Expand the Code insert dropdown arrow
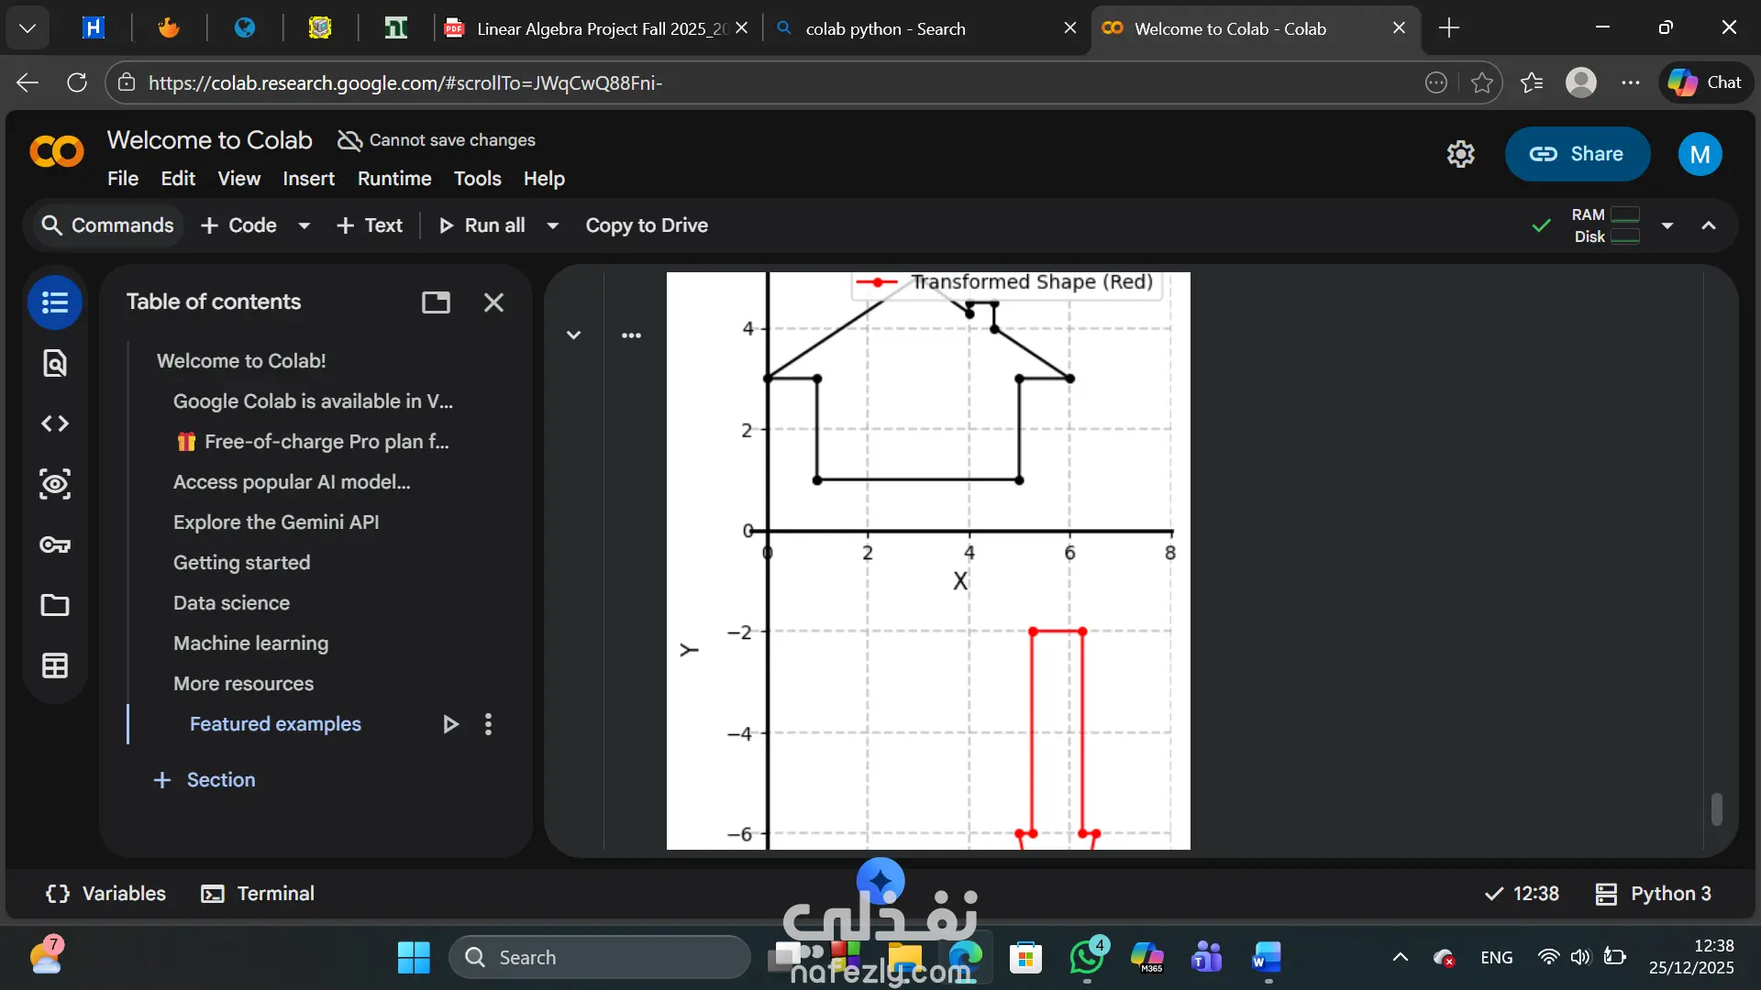 point(305,225)
